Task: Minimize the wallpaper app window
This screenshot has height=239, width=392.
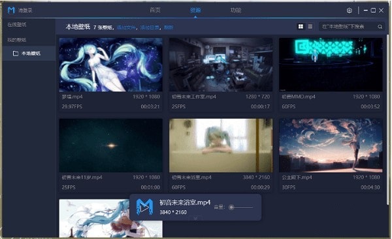Action: [x=366, y=10]
